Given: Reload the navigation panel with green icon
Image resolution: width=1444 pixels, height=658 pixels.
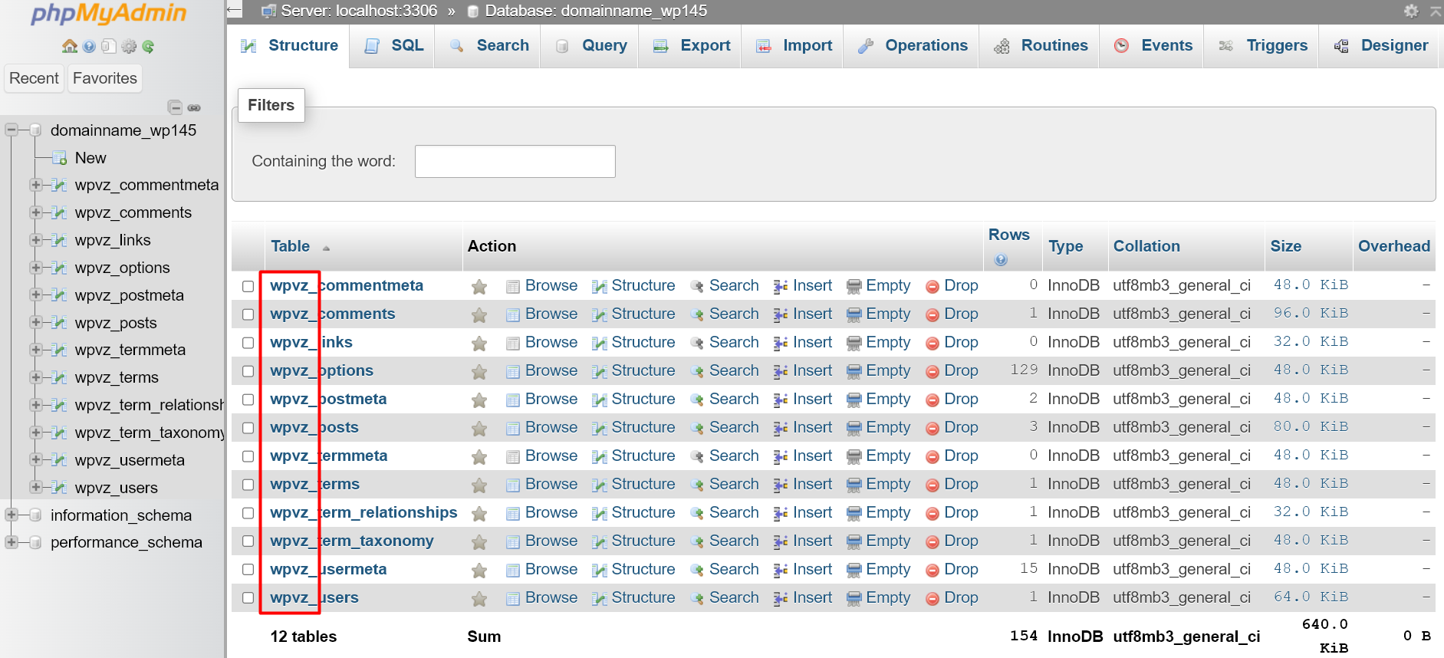Looking at the screenshot, I should pyautogui.click(x=148, y=46).
